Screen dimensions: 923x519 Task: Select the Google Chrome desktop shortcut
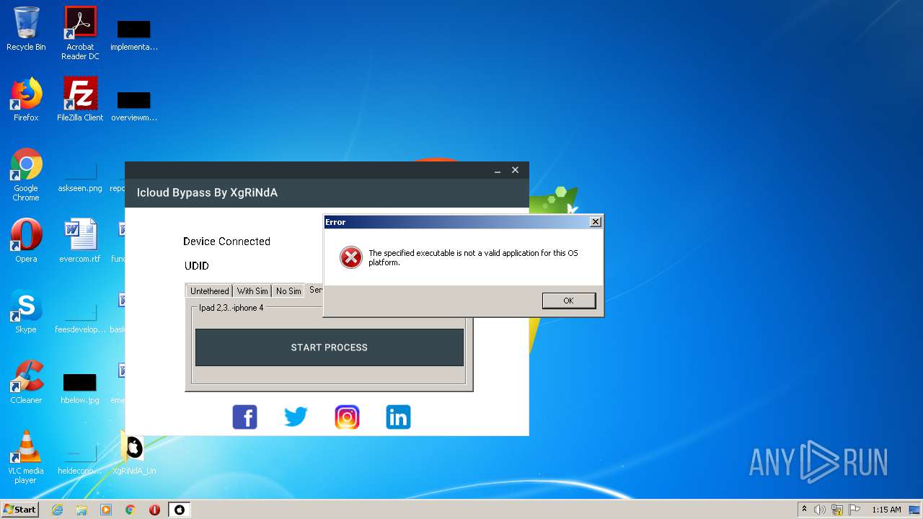26,175
